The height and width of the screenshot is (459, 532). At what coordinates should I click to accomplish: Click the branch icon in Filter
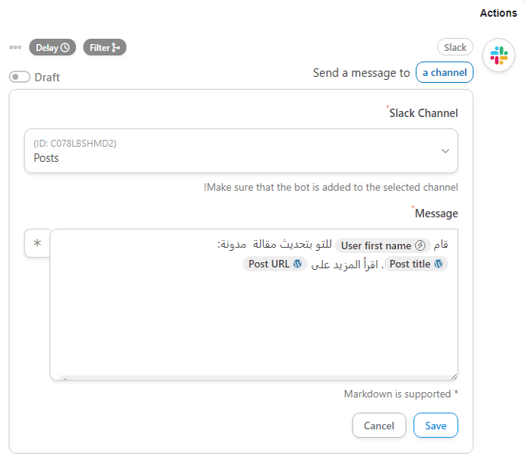(116, 48)
